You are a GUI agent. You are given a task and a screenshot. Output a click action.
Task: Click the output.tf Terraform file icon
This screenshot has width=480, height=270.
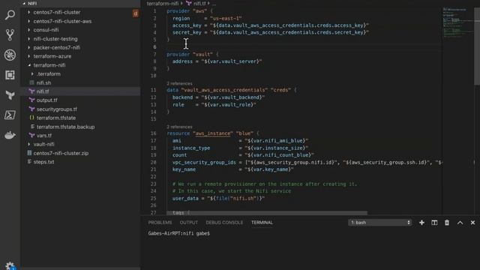31,100
